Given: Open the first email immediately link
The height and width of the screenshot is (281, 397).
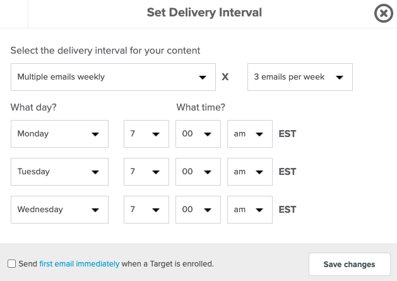Looking at the screenshot, I should [80, 264].
